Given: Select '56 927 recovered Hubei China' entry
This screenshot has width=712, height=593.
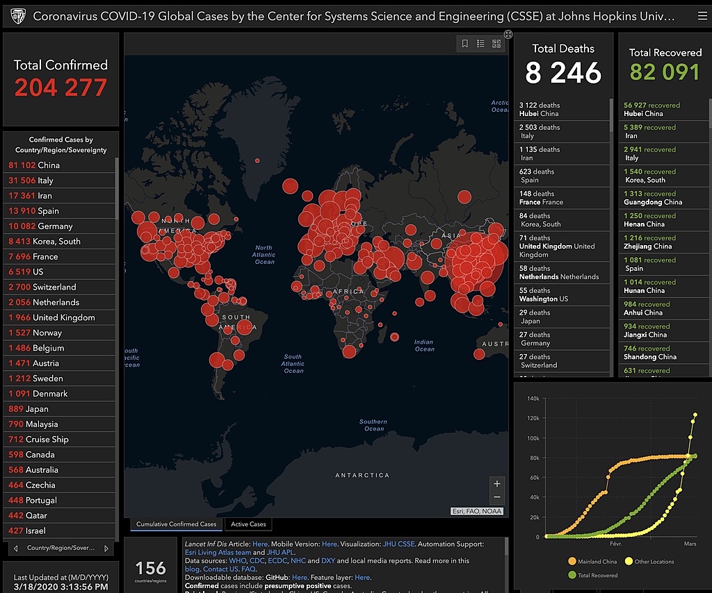Looking at the screenshot, I should click(x=663, y=109).
